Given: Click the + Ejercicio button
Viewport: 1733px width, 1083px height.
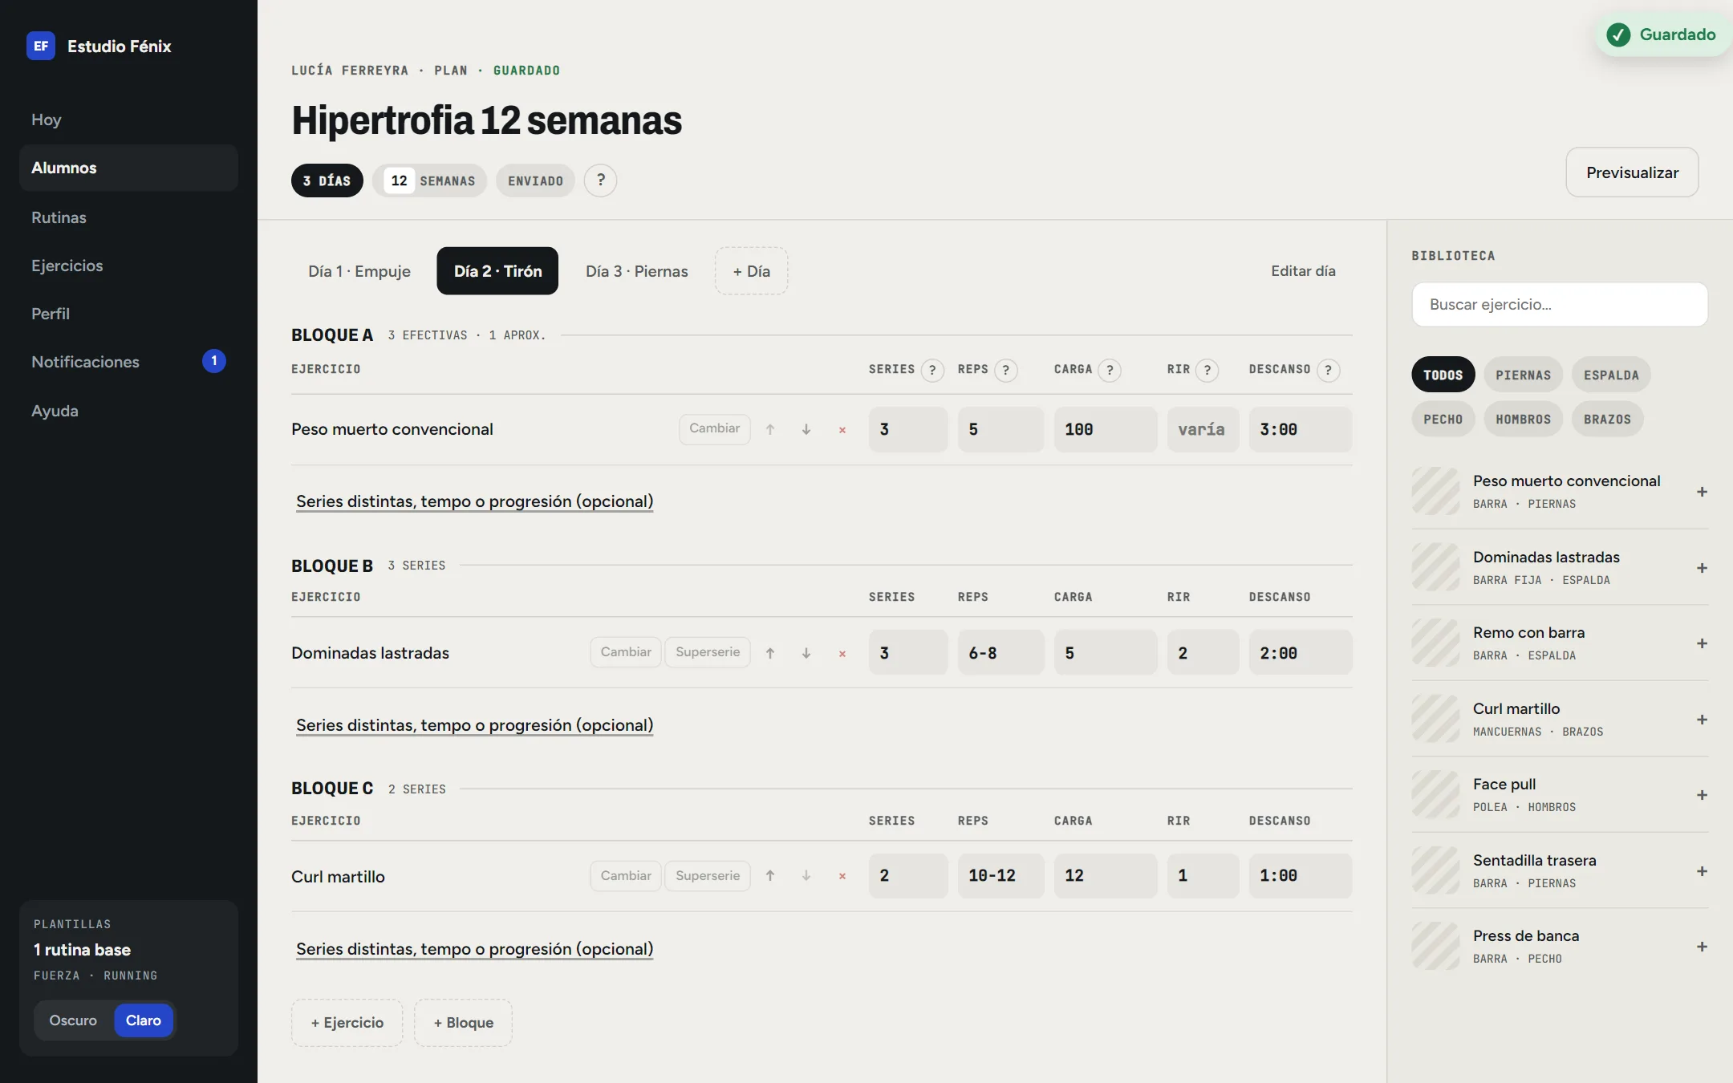Looking at the screenshot, I should tap(347, 1023).
